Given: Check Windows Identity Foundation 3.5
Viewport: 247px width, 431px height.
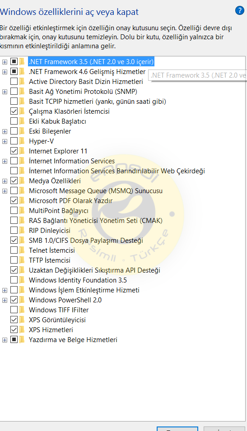Looking at the screenshot, I should click(14, 280).
